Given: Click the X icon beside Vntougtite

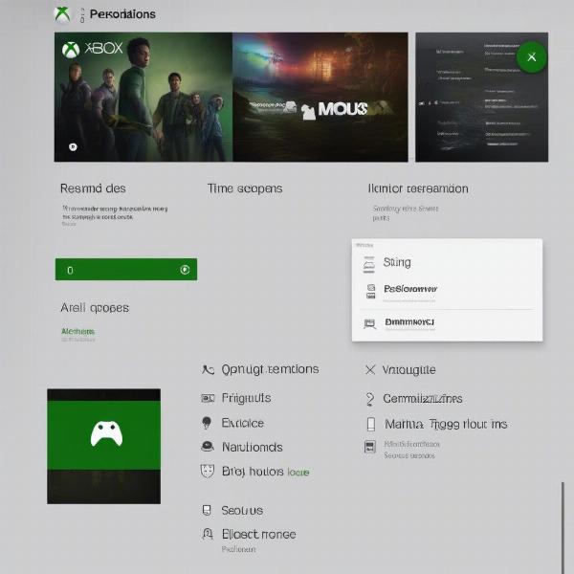Looking at the screenshot, I should (370, 369).
